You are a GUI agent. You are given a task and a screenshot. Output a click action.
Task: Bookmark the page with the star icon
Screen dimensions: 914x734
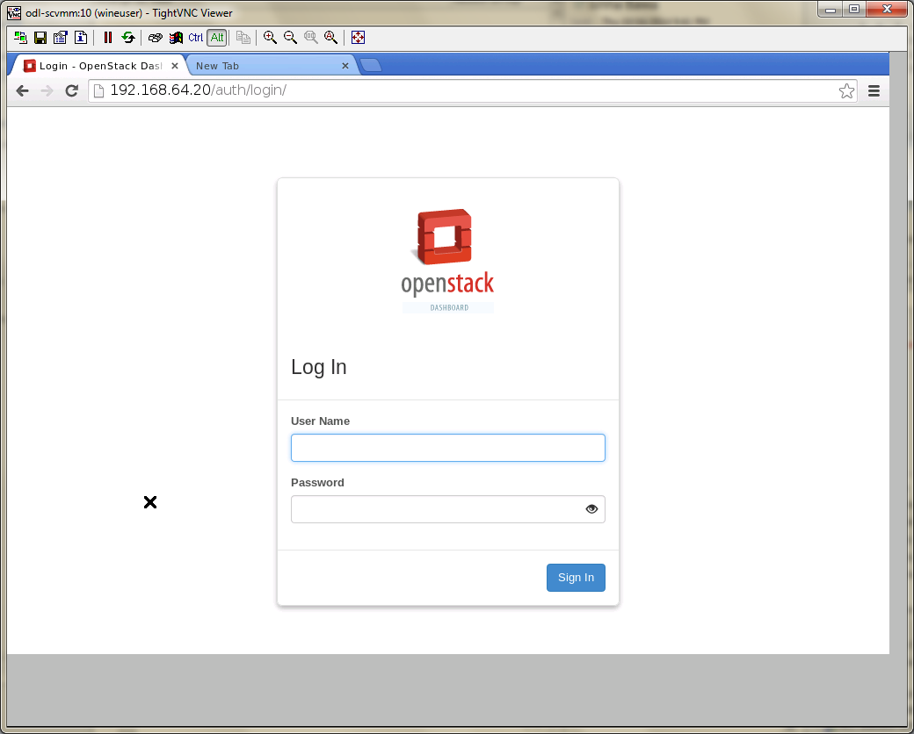click(x=846, y=91)
